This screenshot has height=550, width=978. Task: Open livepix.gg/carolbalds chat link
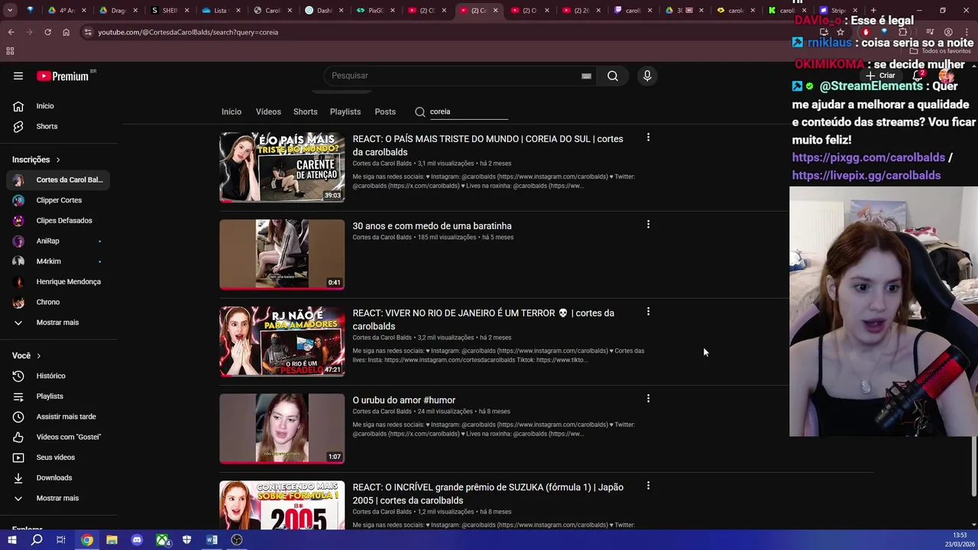click(866, 176)
